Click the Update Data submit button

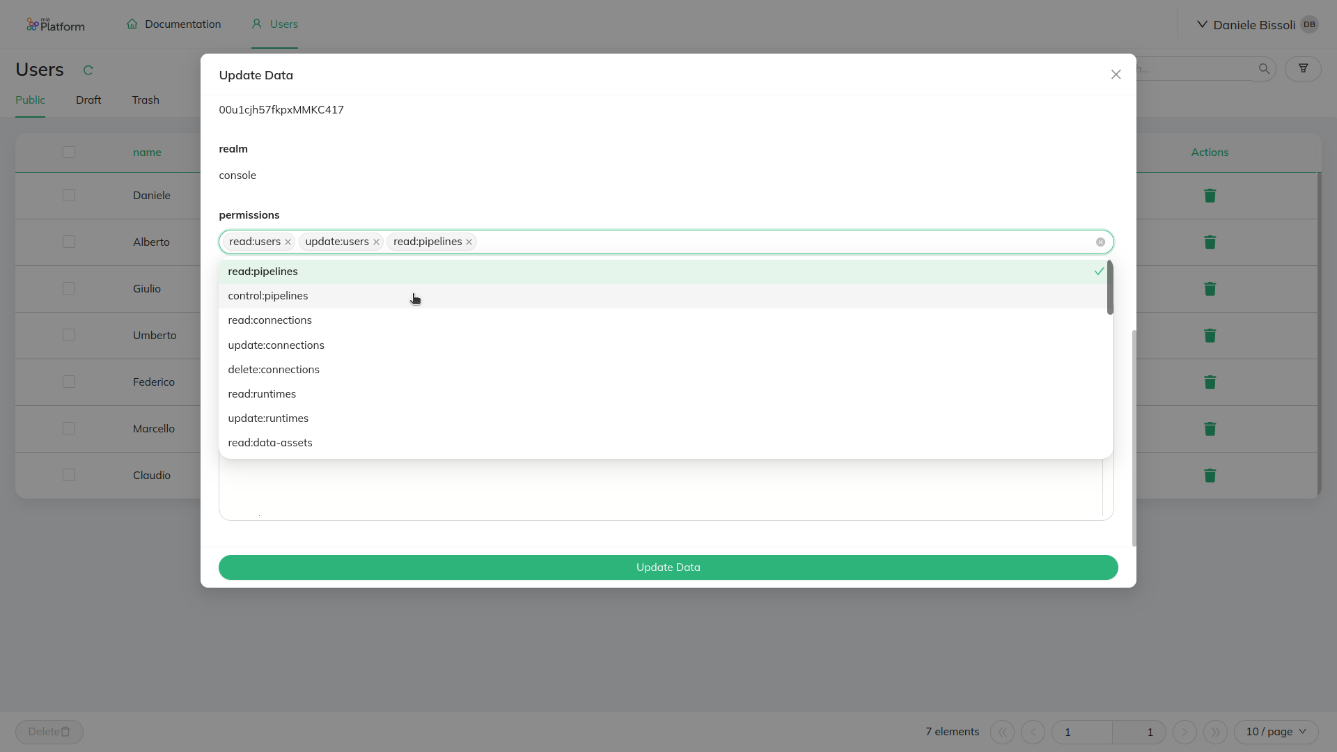[x=668, y=567]
